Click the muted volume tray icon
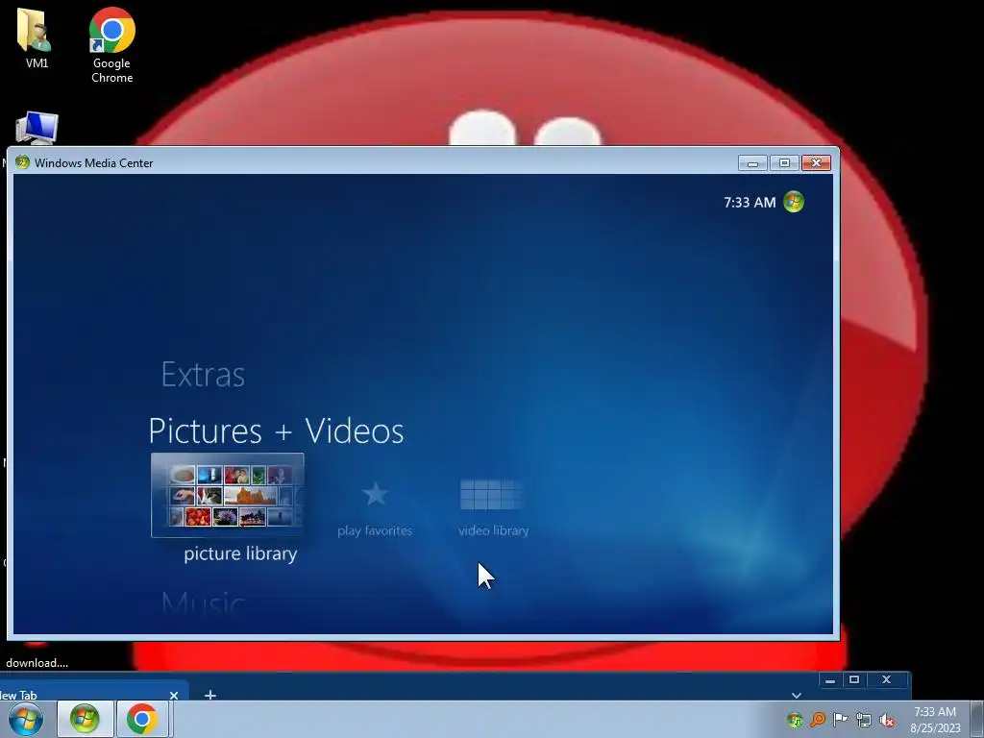The width and height of the screenshot is (984, 738). coord(887,721)
